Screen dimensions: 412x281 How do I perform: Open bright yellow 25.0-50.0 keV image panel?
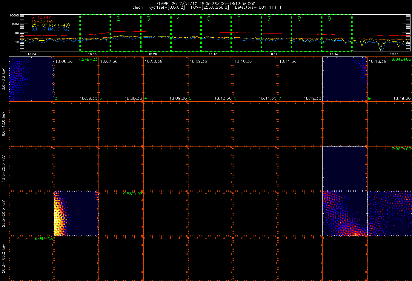point(76,213)
